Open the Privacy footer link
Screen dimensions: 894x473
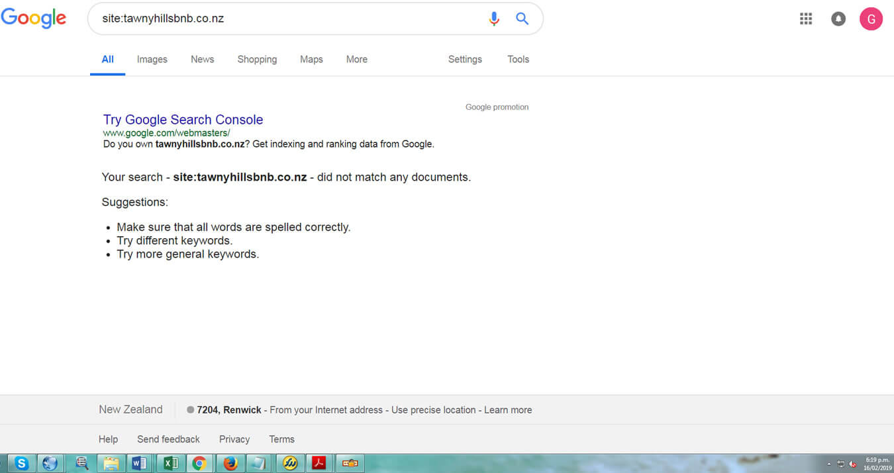234,439
